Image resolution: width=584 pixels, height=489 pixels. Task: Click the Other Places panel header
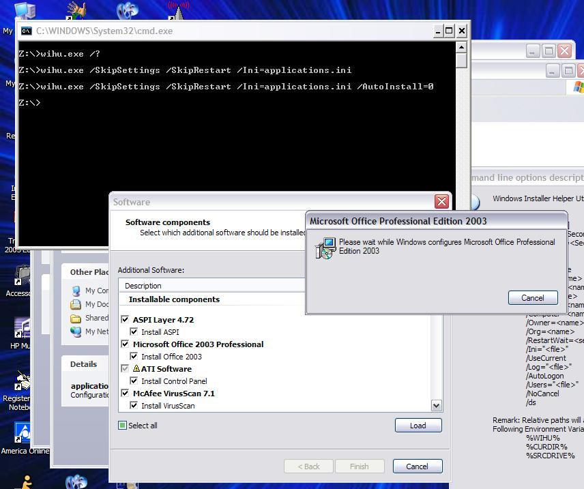(x=85, y=272)
